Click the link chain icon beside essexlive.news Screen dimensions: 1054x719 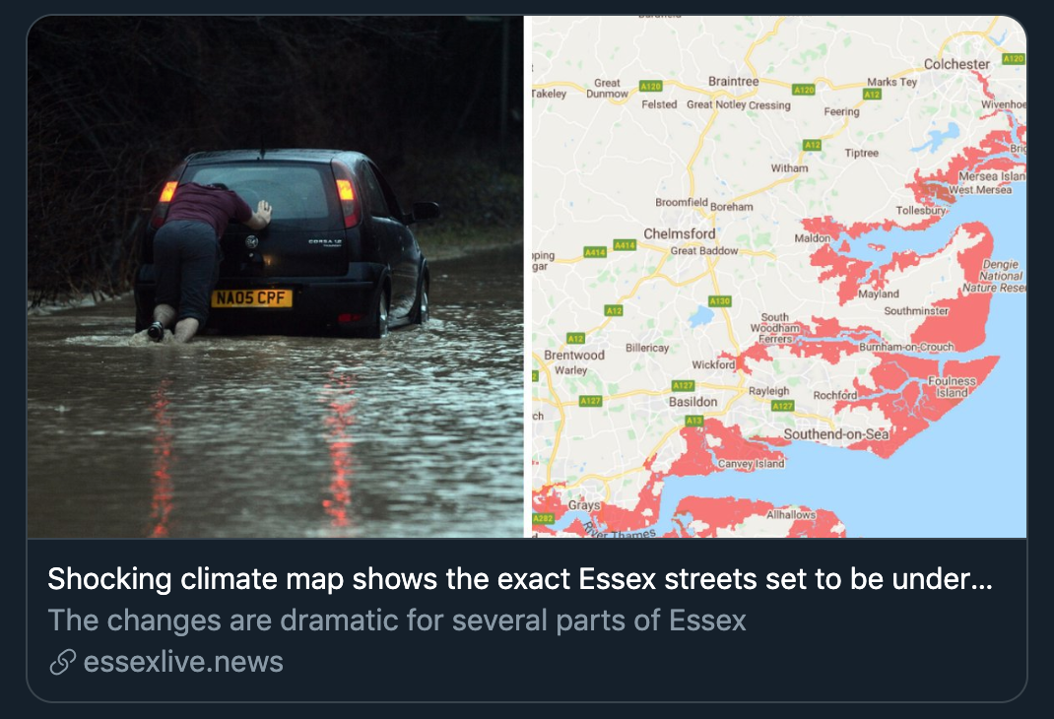coord(62,662)
